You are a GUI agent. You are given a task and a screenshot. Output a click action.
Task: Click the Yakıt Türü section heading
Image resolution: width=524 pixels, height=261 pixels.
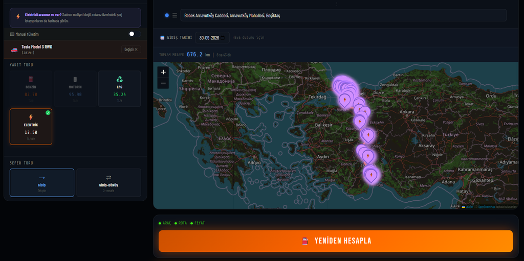[x=21, y=65]
